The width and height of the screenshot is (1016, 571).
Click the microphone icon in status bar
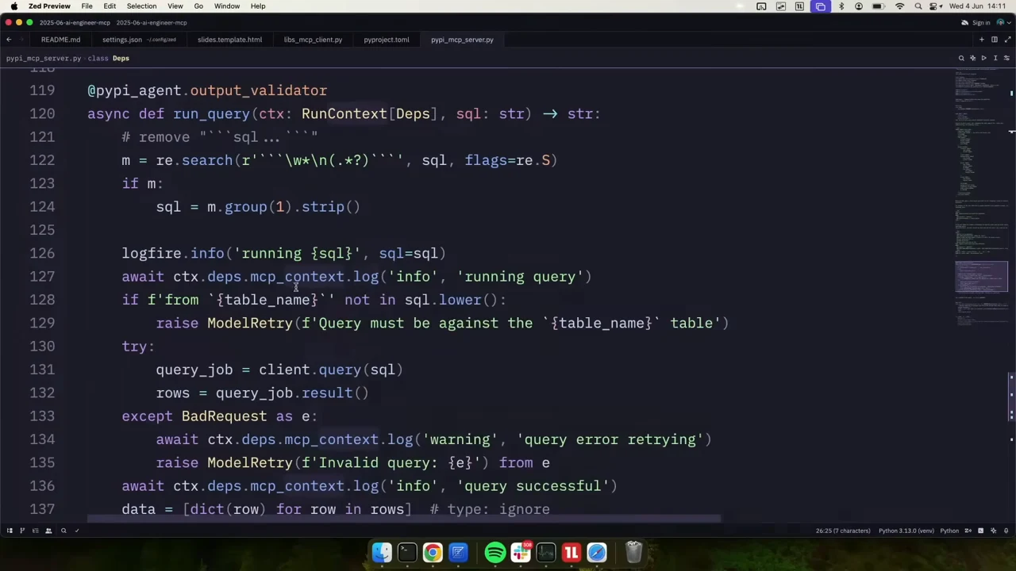[1006, 531]
